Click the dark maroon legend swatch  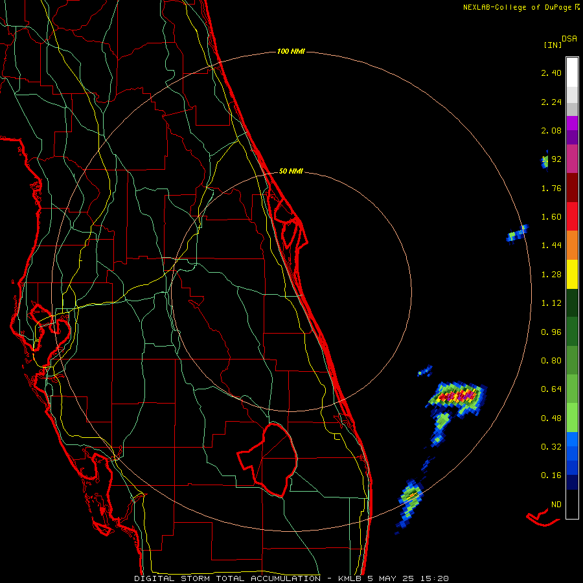point(572,188)
